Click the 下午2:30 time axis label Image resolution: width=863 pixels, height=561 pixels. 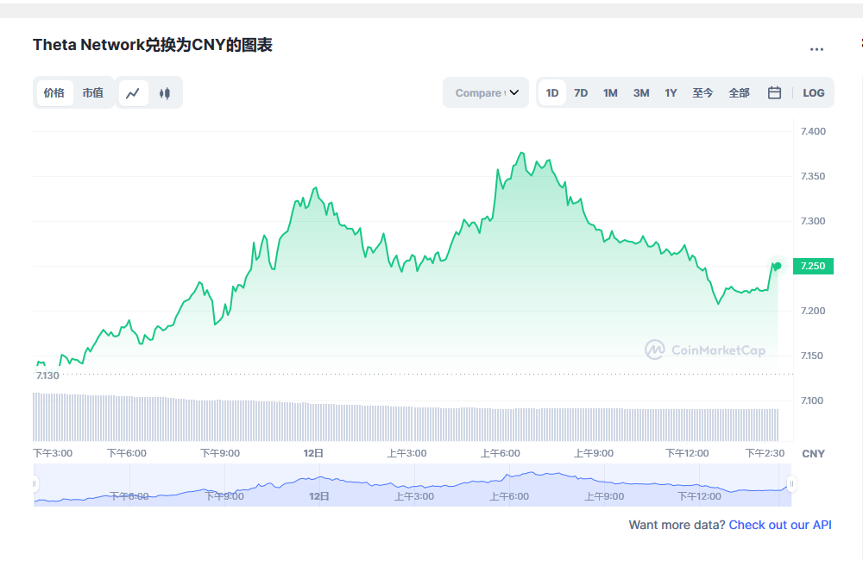765,453
